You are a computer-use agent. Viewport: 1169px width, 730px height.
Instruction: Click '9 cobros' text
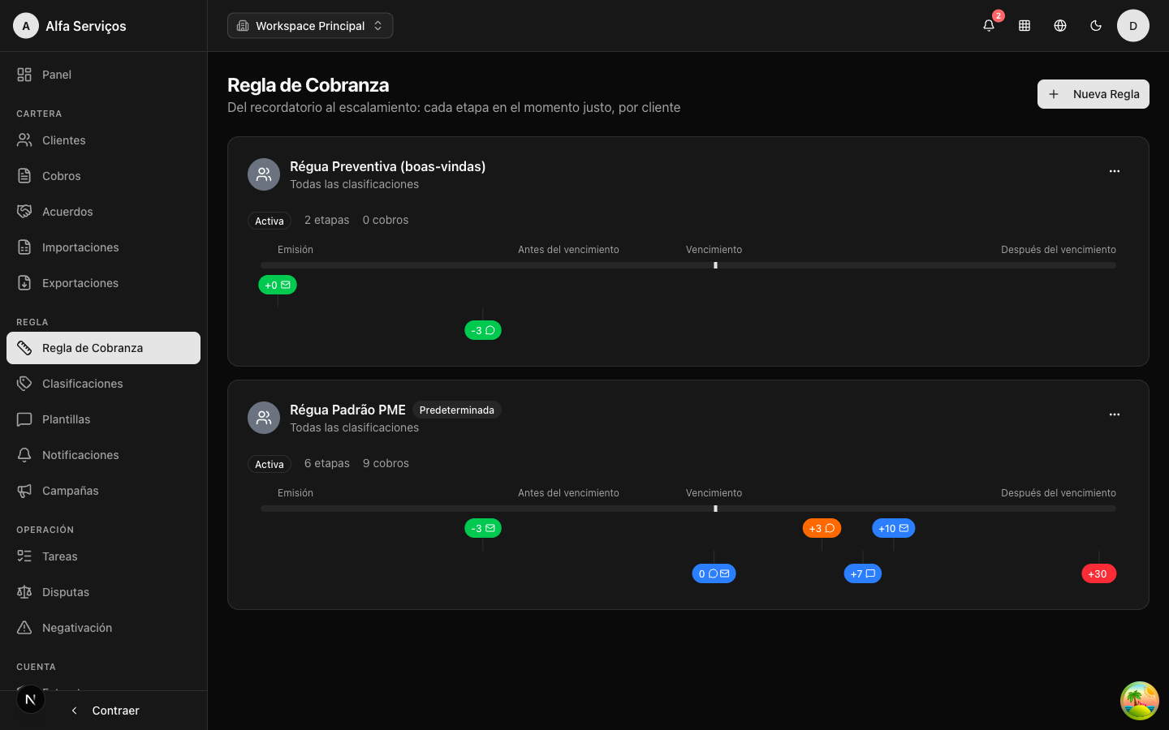coord(386,463)
